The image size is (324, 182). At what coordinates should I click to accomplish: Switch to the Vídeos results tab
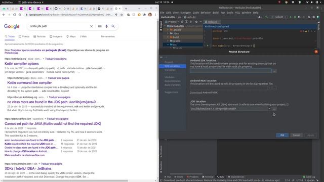[24, 36]
